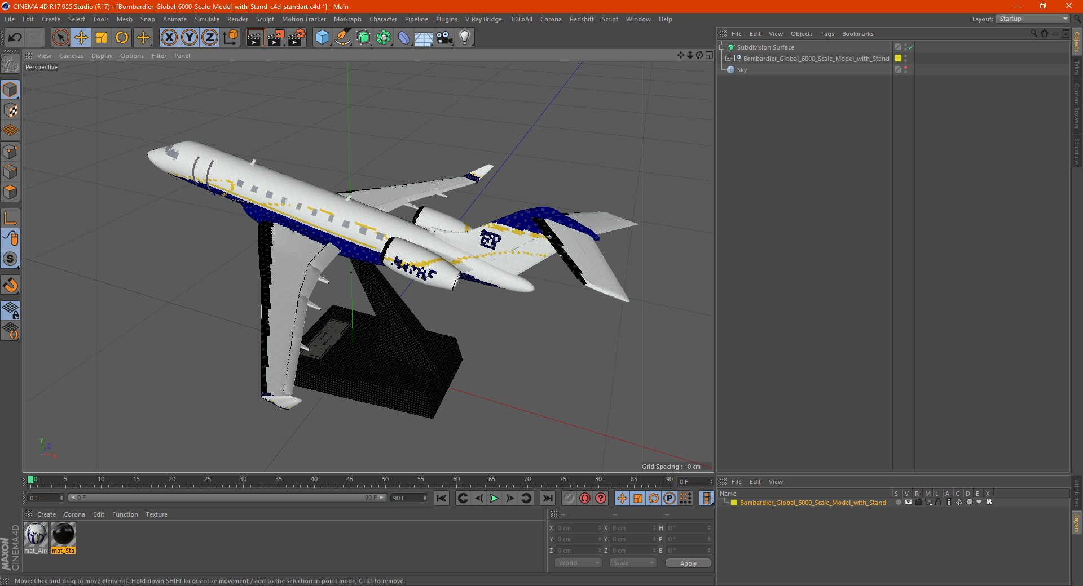The image size is (1083, 586).
Task: Toggle X axis lock
Action: pyautogui.click(x=169, y=38)
